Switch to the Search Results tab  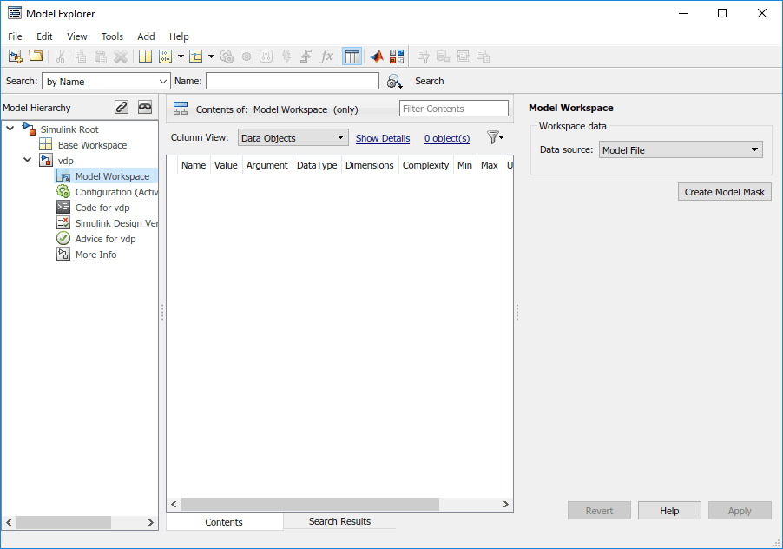339,521
